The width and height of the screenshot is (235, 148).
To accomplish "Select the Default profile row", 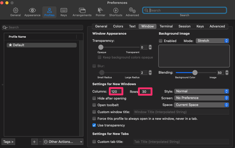I will (x=42, y=45).
